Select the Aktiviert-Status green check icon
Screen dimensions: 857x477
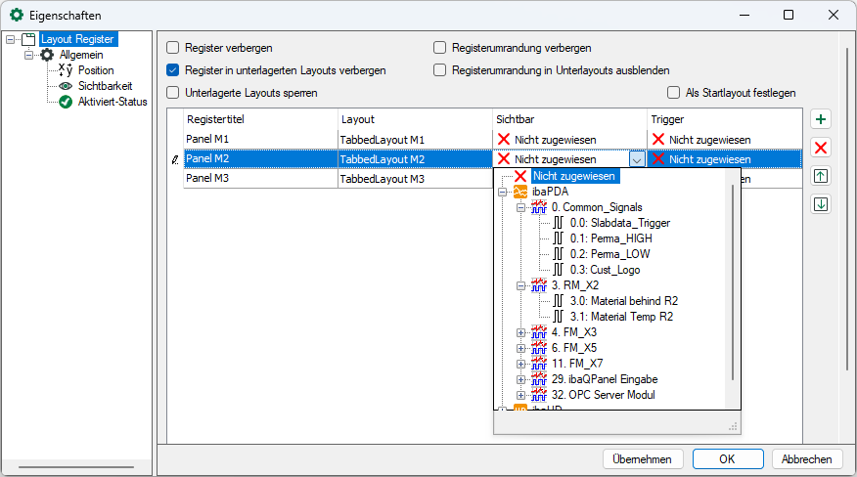pos(66,102)
